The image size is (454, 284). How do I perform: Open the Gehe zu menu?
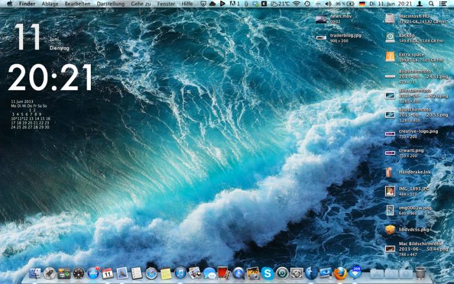[x=141, y=4]
